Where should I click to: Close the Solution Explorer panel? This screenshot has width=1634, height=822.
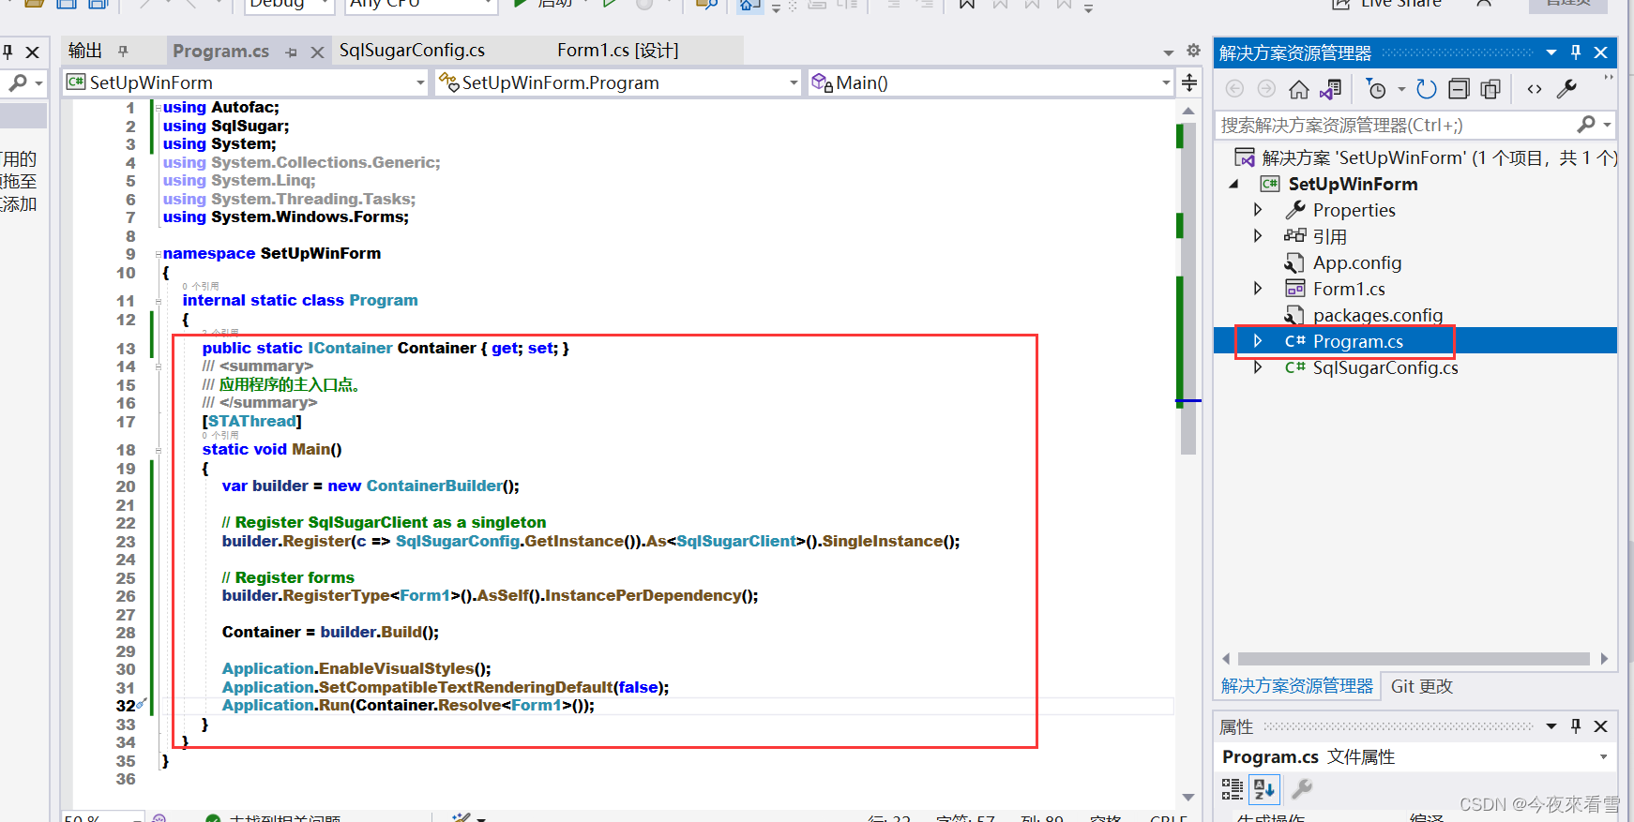point(1601,52)
